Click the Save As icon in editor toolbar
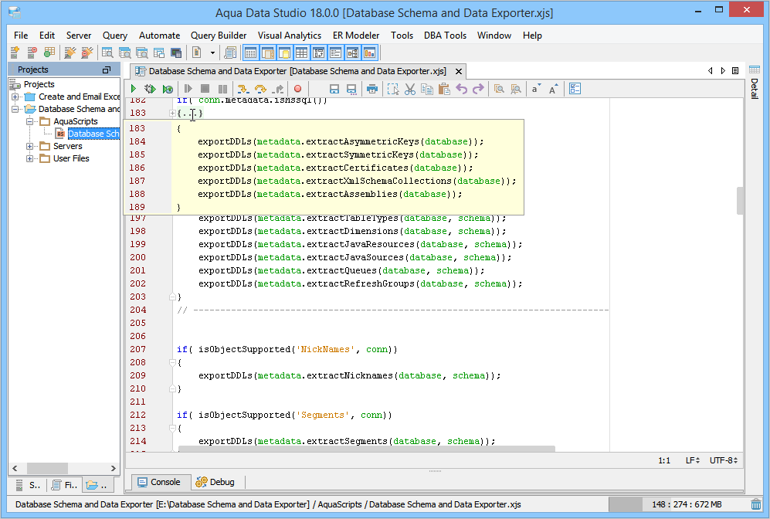The width and height of the screenshot is (770, 519). pyautogui.click(x=351, y=89)
